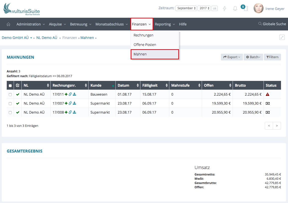
Task: Click the red warning status icon for Bauwesen
Action: pos(268,94)
